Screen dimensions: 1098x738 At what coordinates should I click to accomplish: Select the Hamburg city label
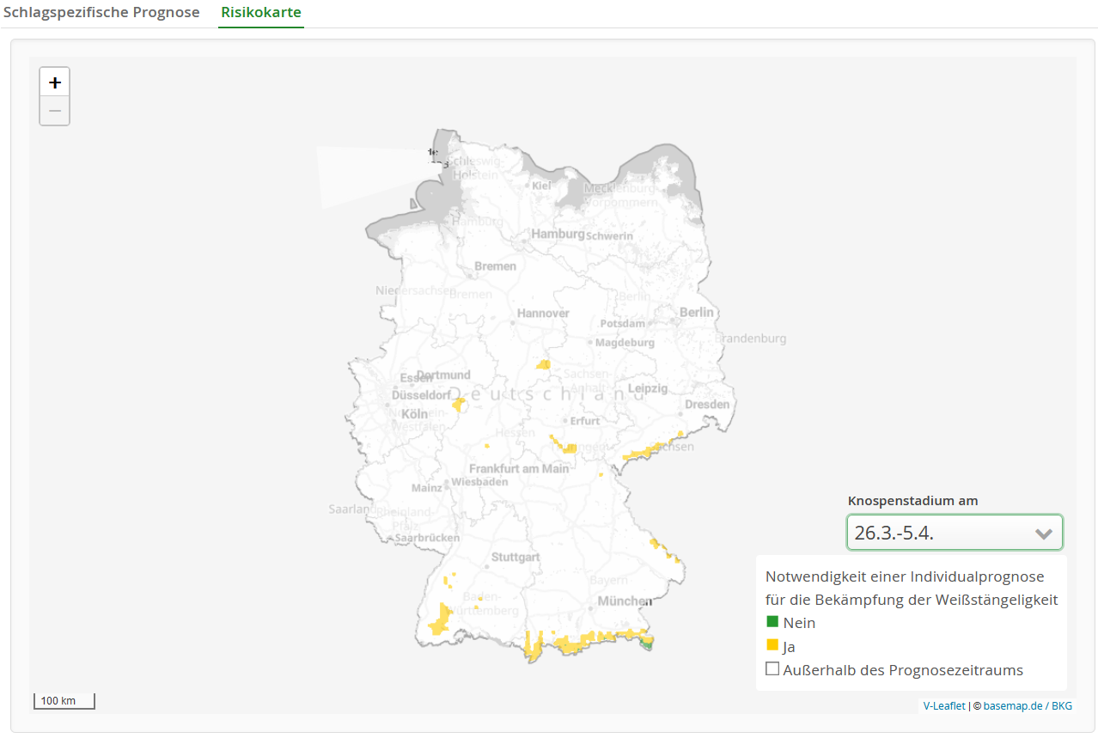pos(558,234)
